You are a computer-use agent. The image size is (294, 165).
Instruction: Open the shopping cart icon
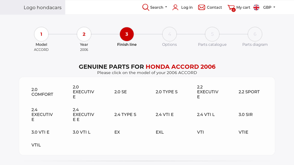232,8
